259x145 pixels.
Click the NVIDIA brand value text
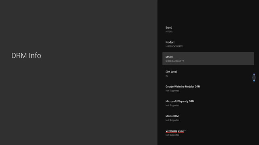click(169, 31)
